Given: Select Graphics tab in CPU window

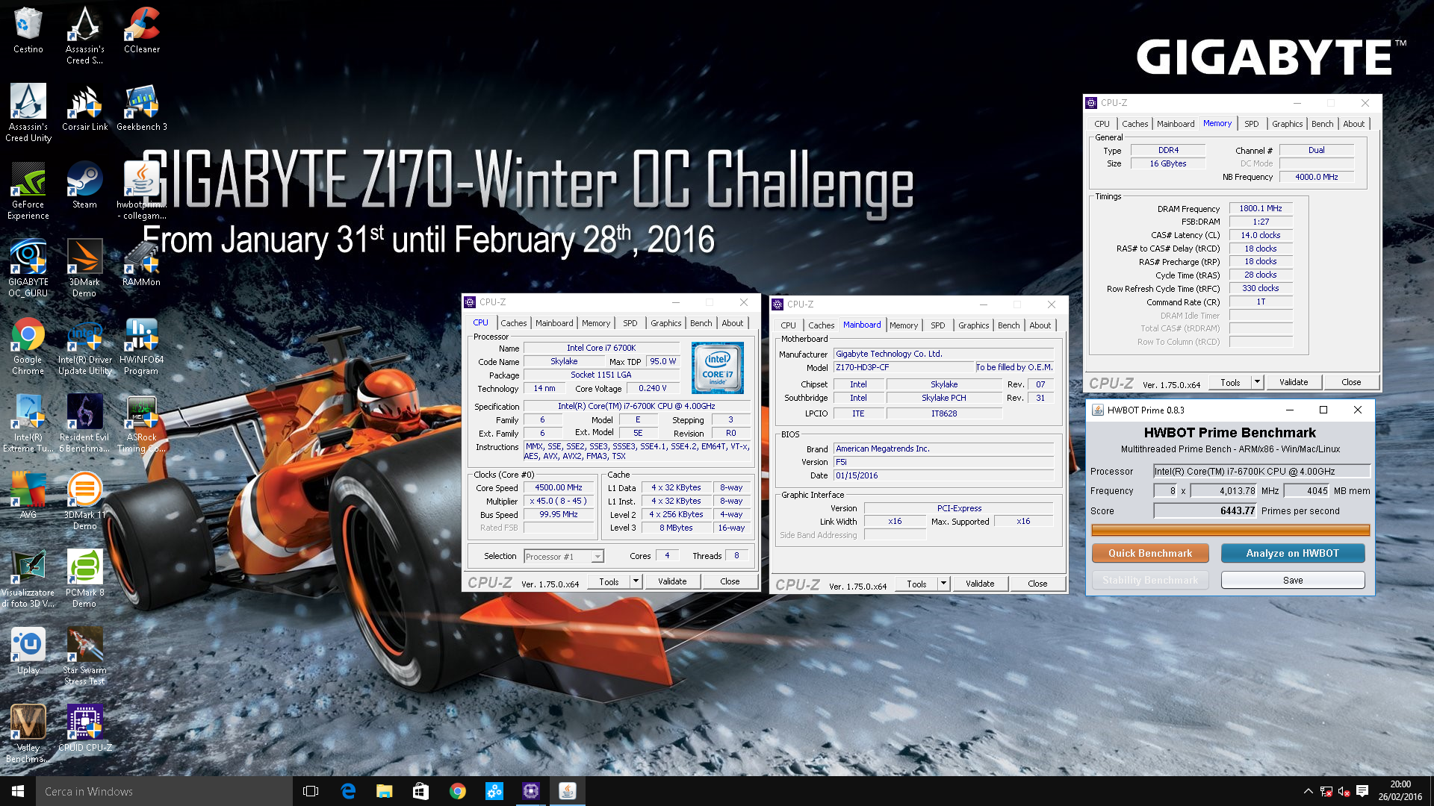Looking at the screenshot, I should point(665,323).
